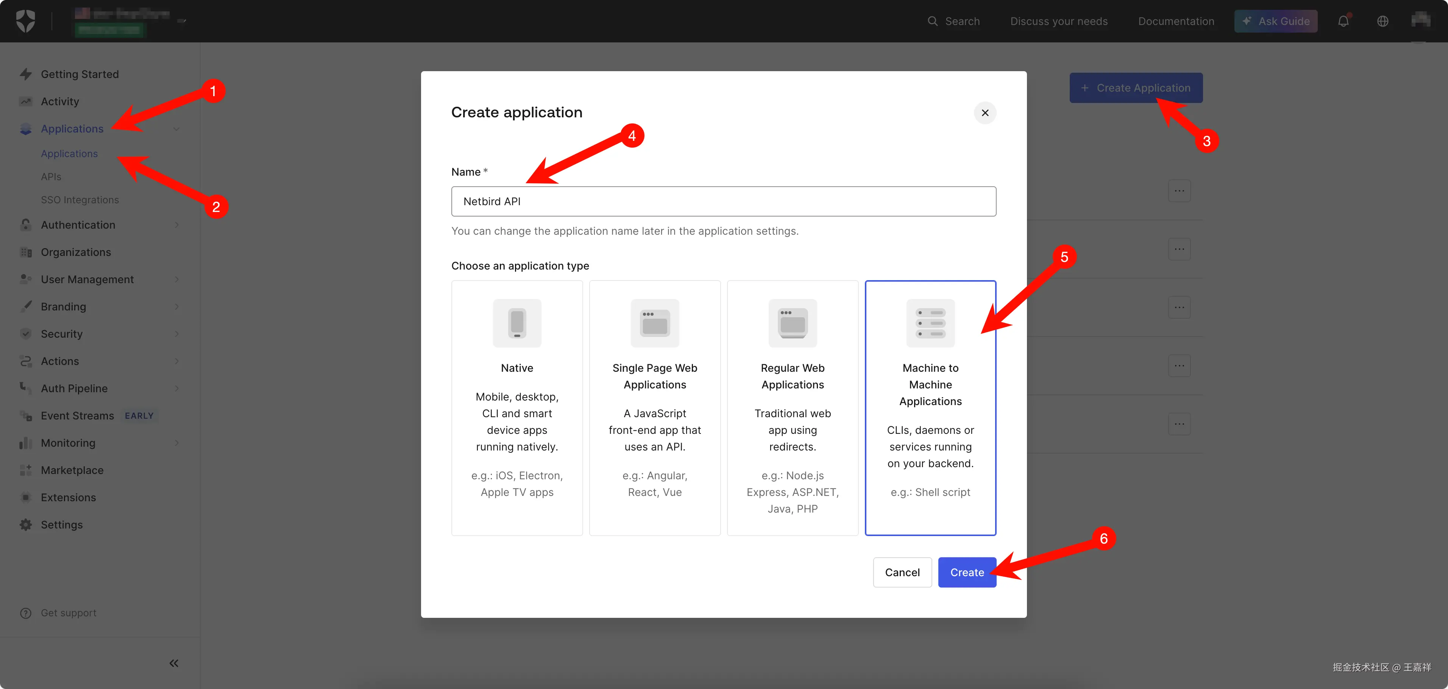Click the Security shield check icon
Screen dimensions: 1448x689
(x=26, y=334)
